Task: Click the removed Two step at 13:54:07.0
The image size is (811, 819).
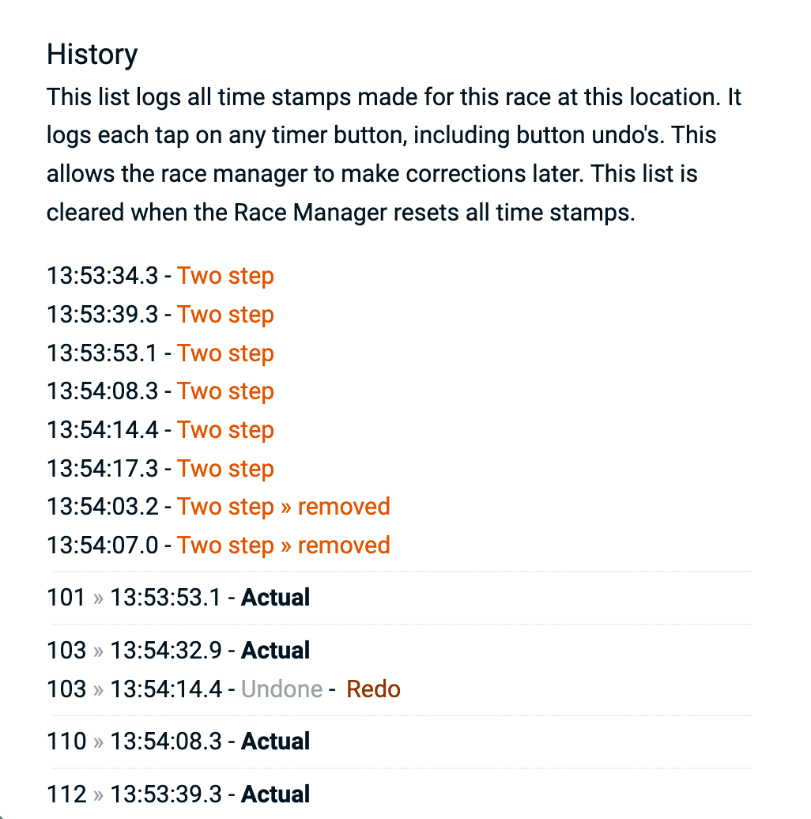Action: pyautogui.click(x=283, y=545)
